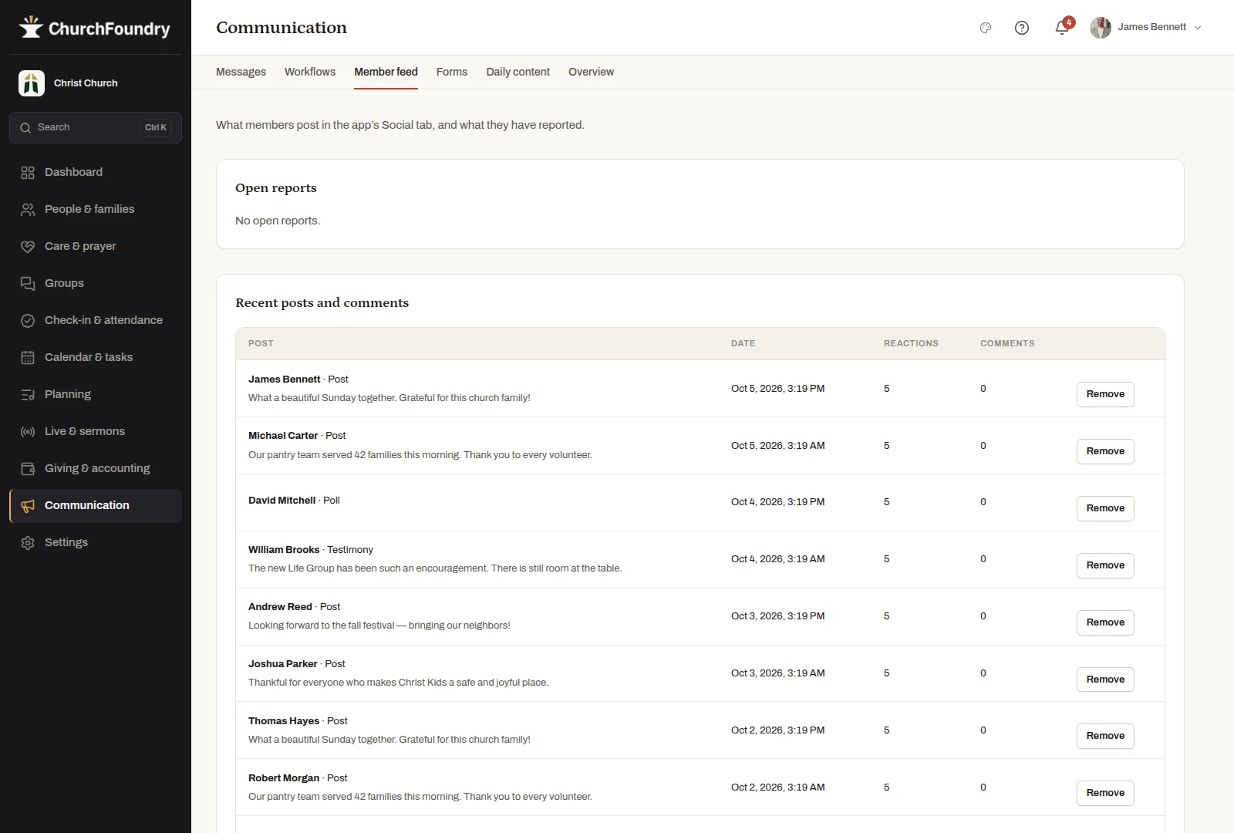Viewport: 1234px width, 833px height.
Task: Open the help question mark icon
Action: [1022, 28]
